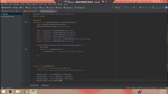Open File Explorer from the taskbar
Image resolution: width=168 pixels, height=94 pixels.
18,92
